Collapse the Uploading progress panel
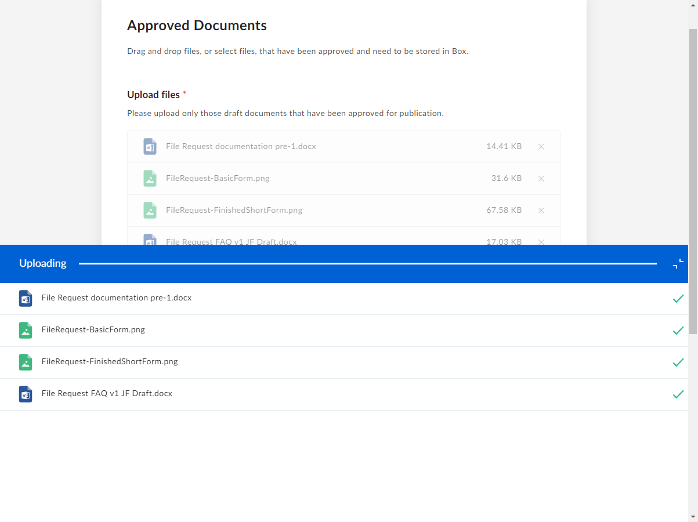This screenshot has height=522, width=698. (678, 263)
